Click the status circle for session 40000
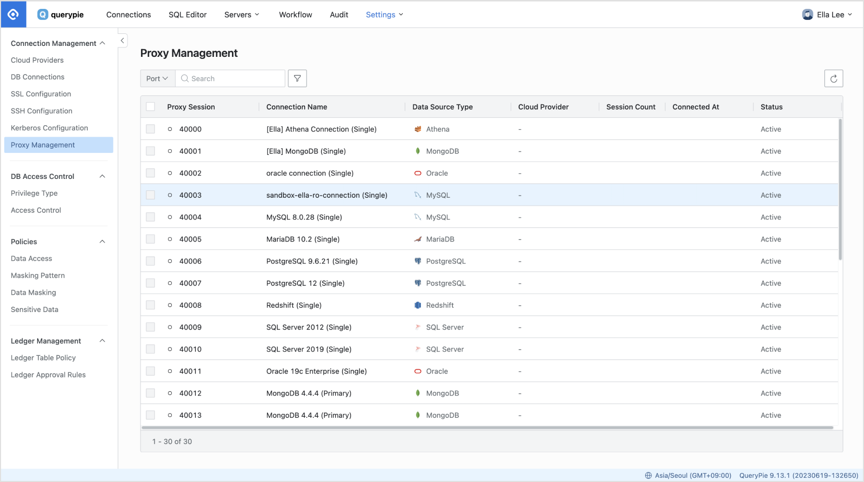The height and width of the screenshot is (482, 864). (x=170, y=129)
